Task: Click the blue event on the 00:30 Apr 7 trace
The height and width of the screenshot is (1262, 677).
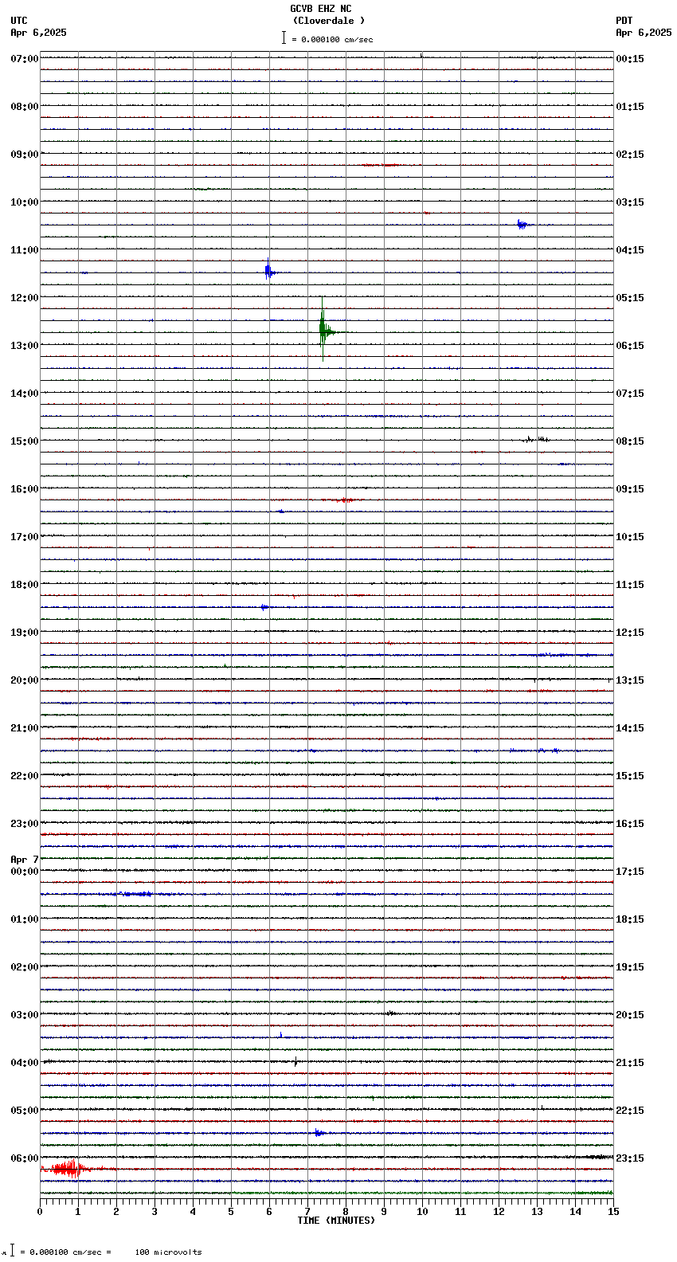Action: point(134,894)
